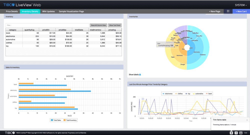Click the inventory Filter input field

[x=47, y=25]
